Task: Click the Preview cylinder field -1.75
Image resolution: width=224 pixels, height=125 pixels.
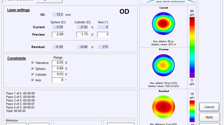Action: pyautogui.click(x=82, y=34)
